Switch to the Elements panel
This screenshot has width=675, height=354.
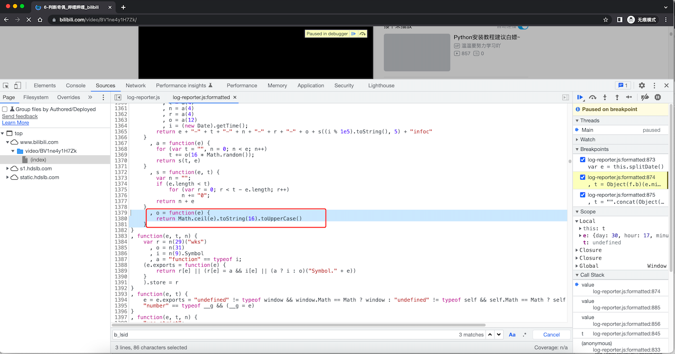[45, 85]
